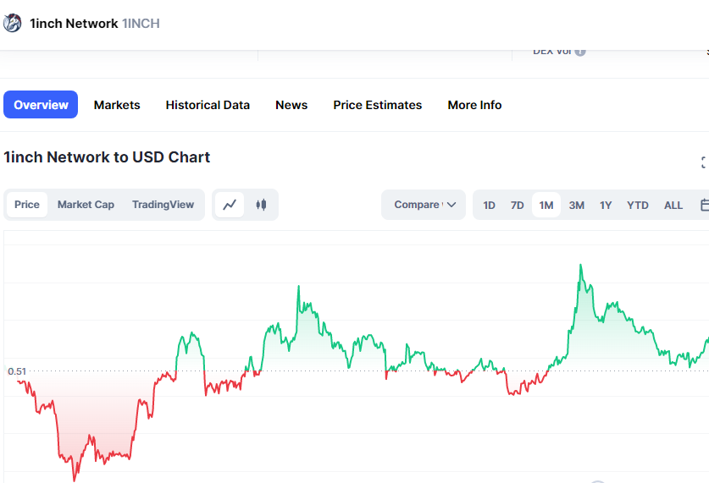
Task: Open the Price Estimates tab
Action: [378, 105]
